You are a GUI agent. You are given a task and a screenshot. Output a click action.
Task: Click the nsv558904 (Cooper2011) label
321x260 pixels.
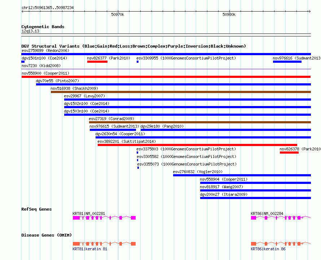224,179
